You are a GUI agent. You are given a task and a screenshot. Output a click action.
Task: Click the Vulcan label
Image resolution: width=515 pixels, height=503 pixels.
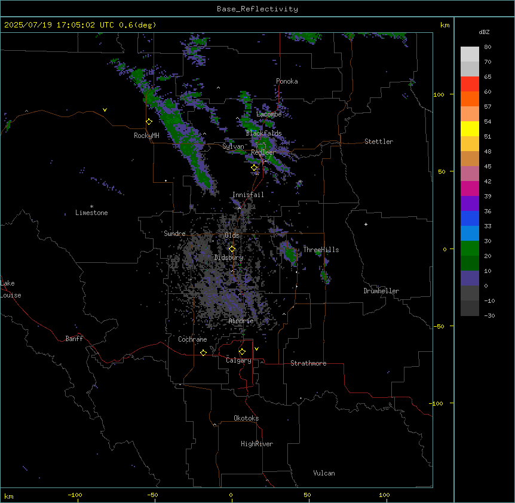click(324, 473)
